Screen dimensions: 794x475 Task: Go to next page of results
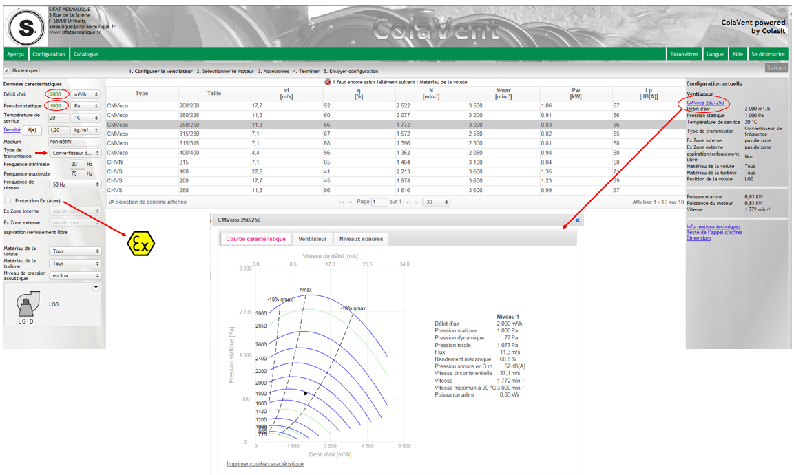click(408, 202)
